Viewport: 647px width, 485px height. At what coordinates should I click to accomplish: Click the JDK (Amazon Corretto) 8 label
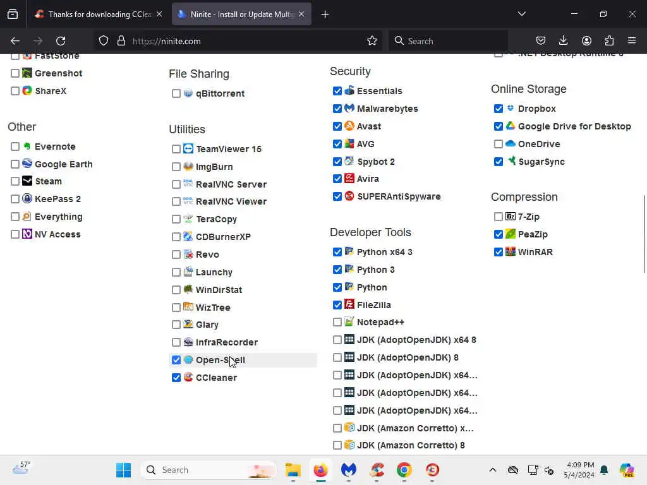coord(411,445)
